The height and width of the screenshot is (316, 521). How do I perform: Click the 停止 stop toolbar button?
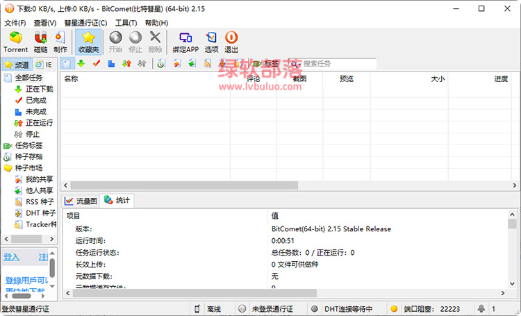135,42
